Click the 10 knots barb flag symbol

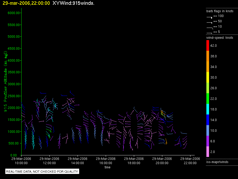(x=210, y=28)
